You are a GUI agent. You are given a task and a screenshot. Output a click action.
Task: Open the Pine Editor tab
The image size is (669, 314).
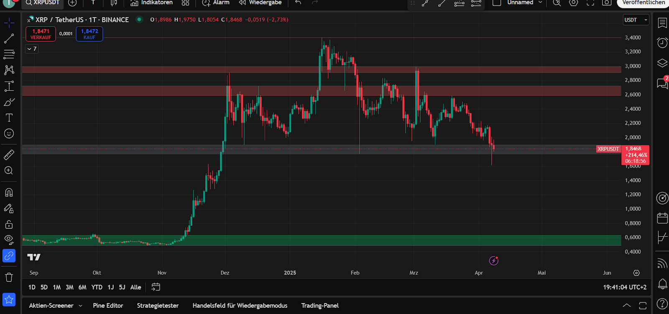point(108,306)
